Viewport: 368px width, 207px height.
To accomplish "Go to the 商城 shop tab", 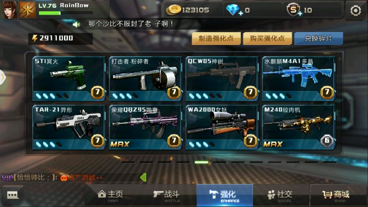I will [x=336, y=195].
